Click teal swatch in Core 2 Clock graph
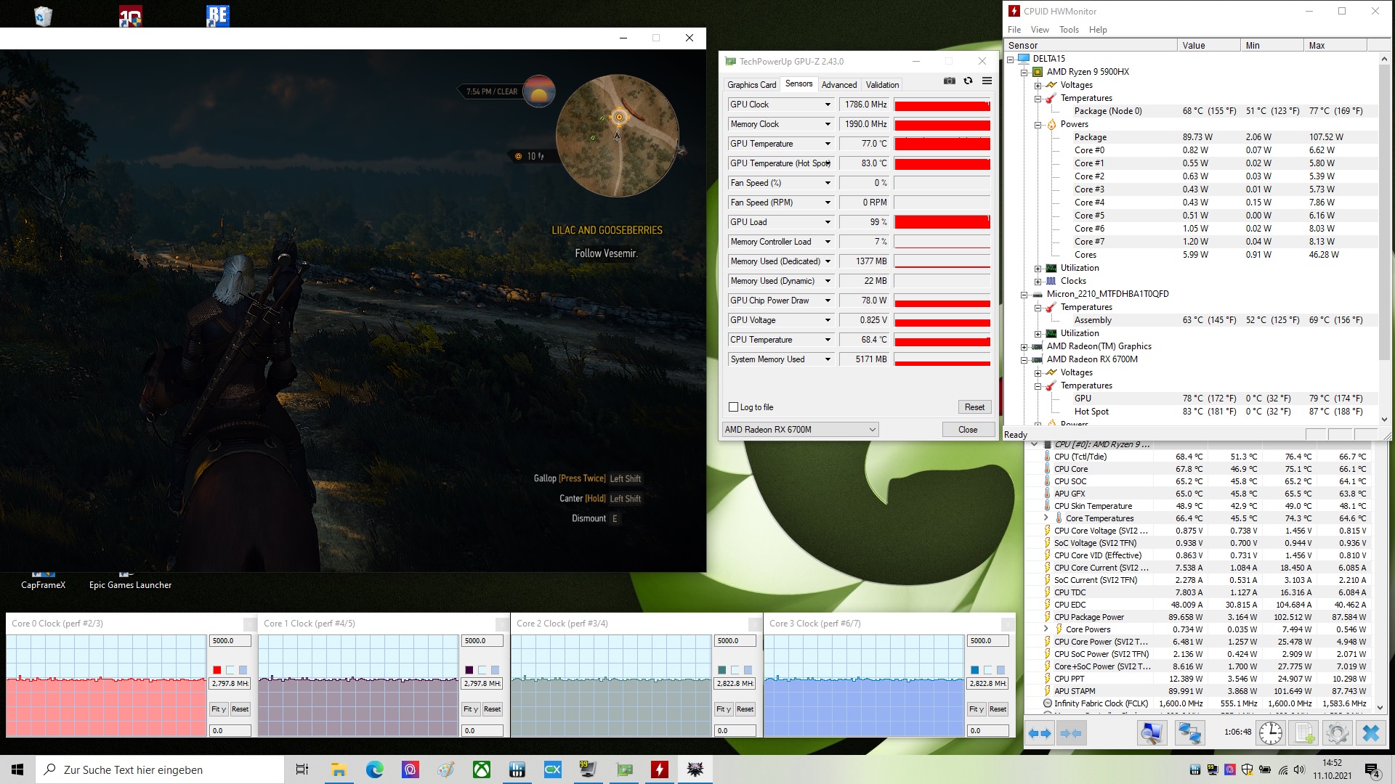The image size is (1395, 784). click(x=722, y=670)
